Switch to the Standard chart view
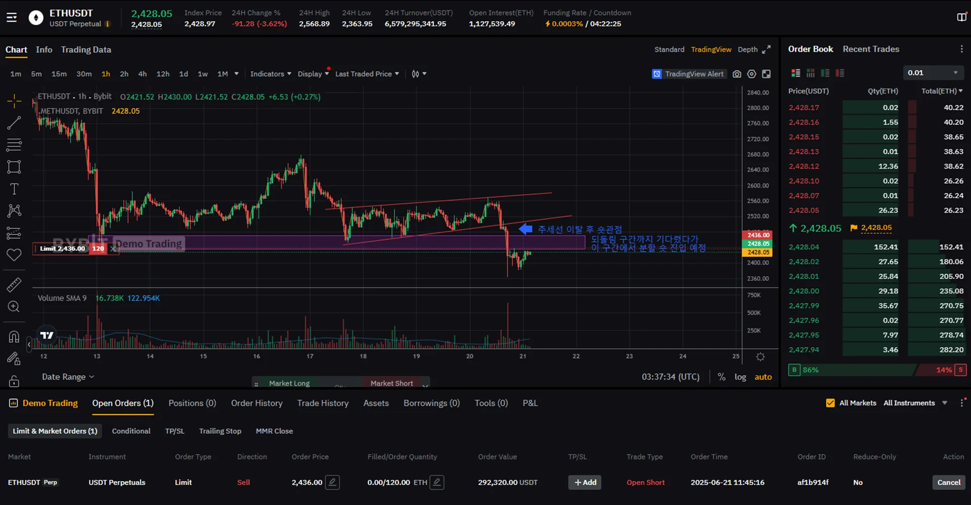971x505 pixels. [x=669, y=50]
